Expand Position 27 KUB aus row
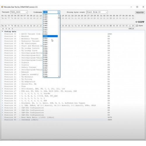146x146 pixels. click(x=2, y=91)
